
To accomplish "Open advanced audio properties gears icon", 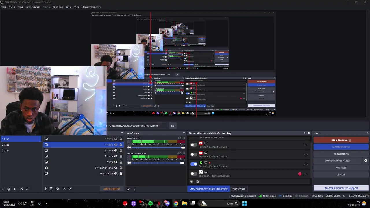I will click(x=128, y=189).
